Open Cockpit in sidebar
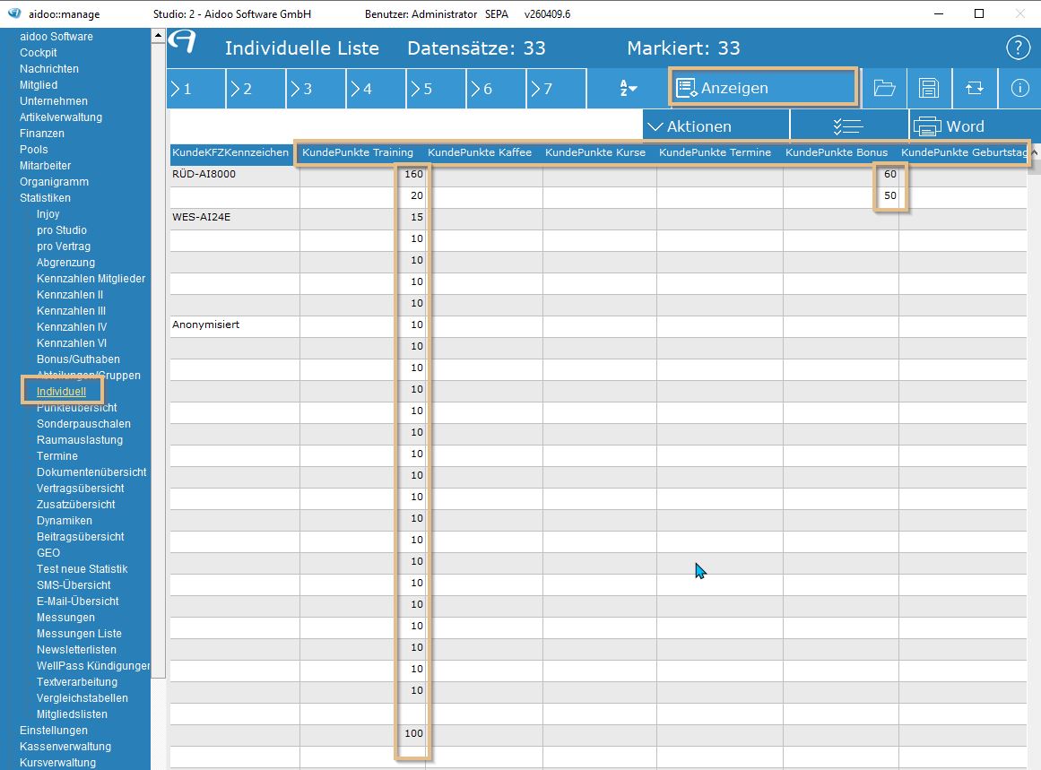This screenshot has height=770, width=1041. 39,53
